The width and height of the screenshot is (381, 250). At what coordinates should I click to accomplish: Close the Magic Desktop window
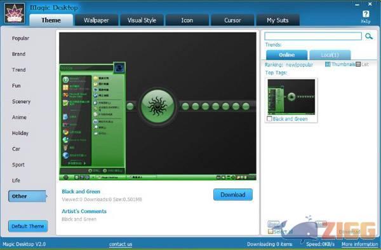coord(370,4)
